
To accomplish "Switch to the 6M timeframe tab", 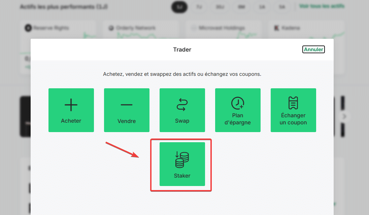I will [x=241, y=7].
